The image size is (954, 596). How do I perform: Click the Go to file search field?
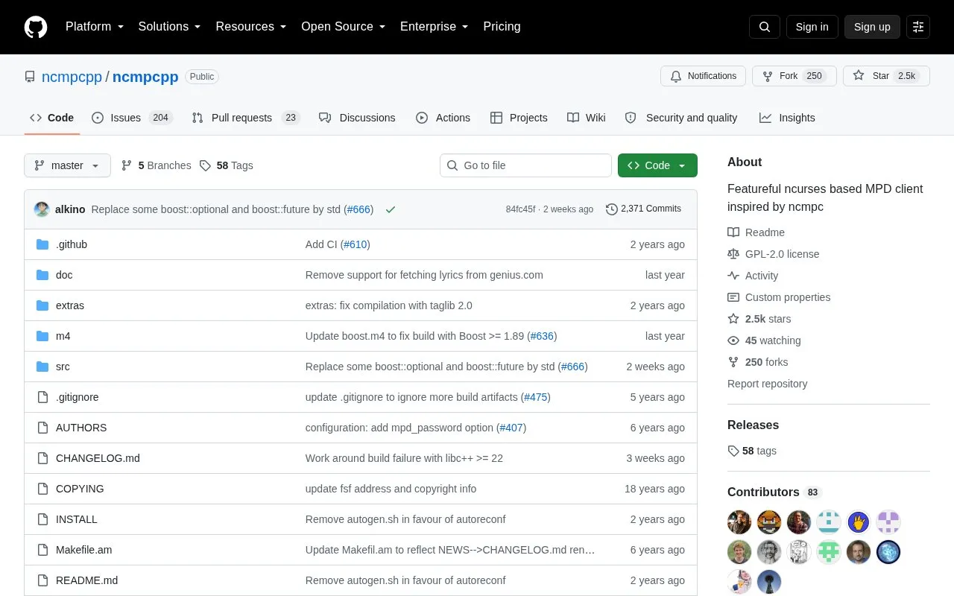coord(525,165)
